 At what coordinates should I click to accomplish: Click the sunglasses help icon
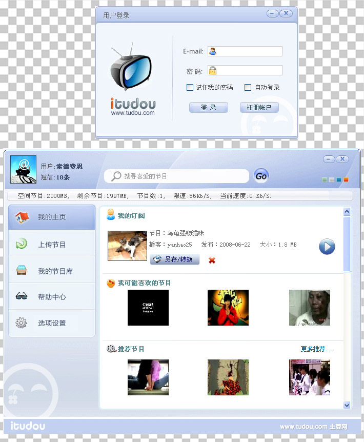pos(22,296)
